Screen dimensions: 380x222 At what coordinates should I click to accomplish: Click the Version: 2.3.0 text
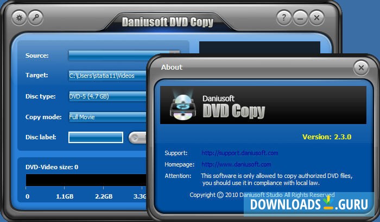327,137
